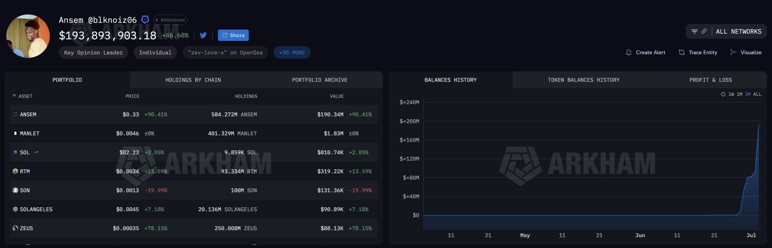Select the 1M time range

coord(739,94)
